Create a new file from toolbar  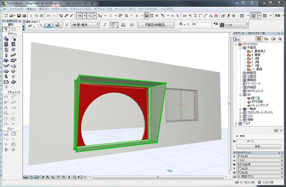6,16
